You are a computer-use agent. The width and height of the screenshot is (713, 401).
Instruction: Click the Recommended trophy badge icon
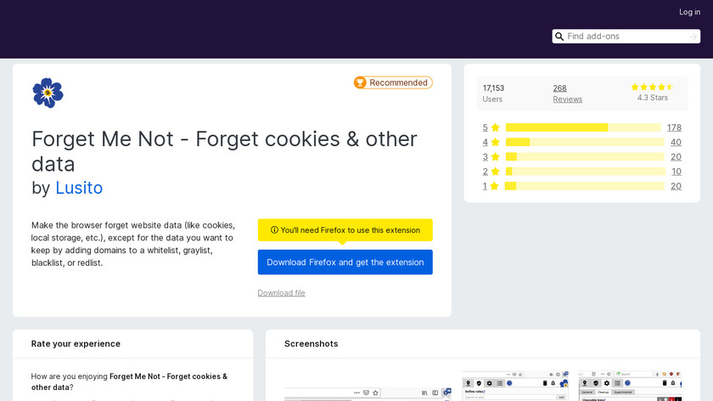(x=361, y=82)
